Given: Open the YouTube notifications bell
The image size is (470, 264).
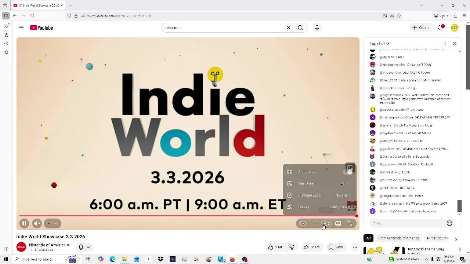Looking at the screenshot, I should point(441,28).
